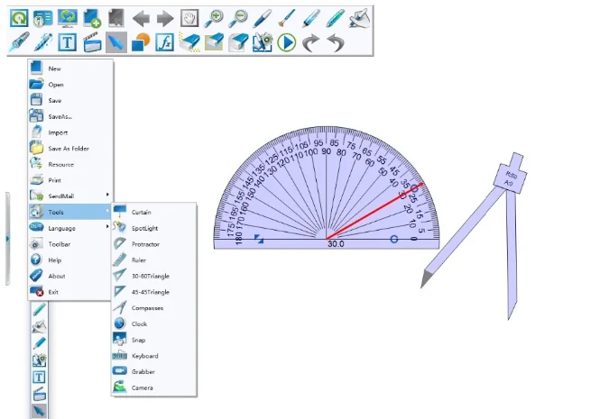This screenshot has width=609, height=419.
Task: Choose Save As Folder from the menu
Action: 70,148
